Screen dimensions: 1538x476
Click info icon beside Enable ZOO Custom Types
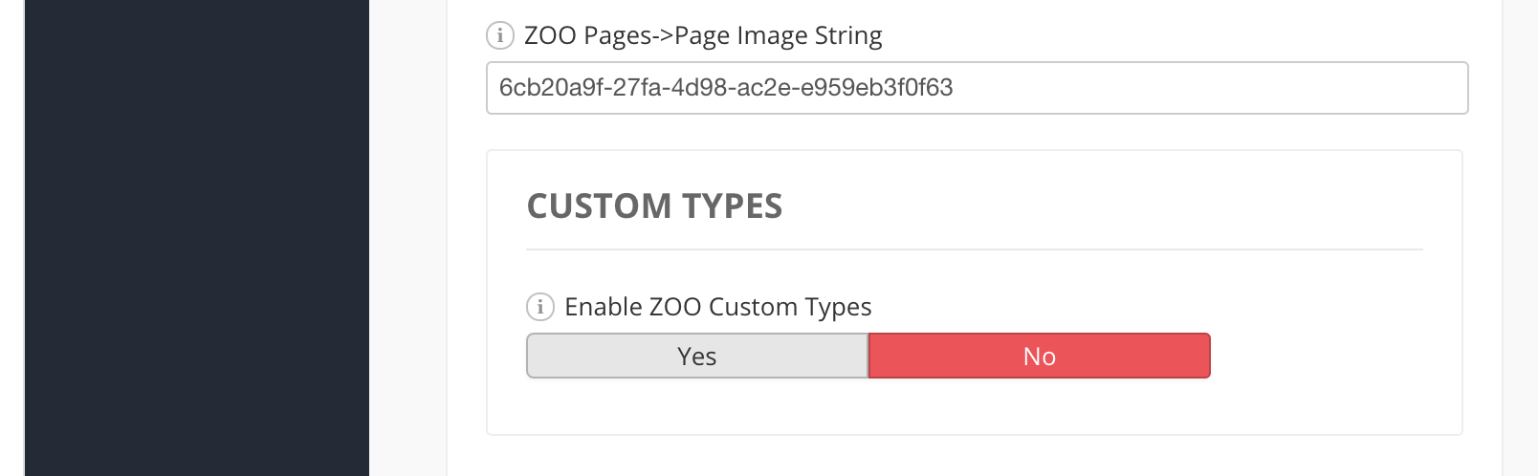tap(539, 307)
